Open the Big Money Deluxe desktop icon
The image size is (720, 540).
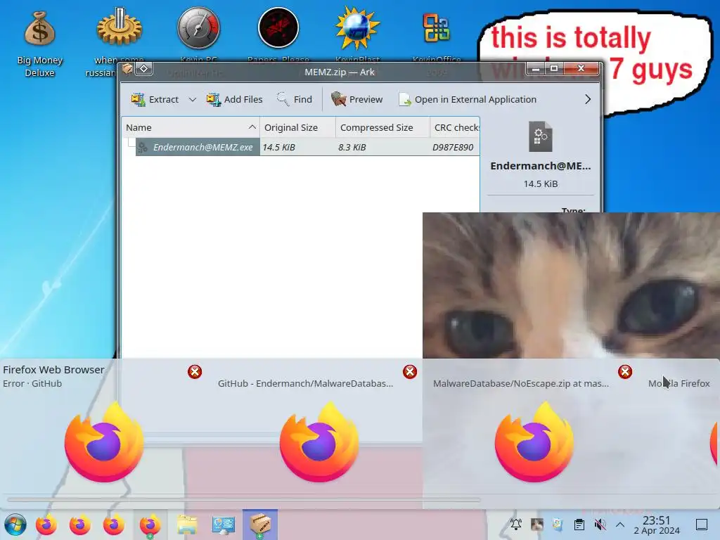(39, 44)
